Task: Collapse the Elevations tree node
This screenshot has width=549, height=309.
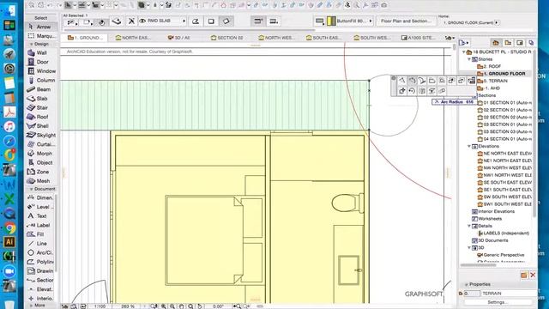Action: coord(469,146)
